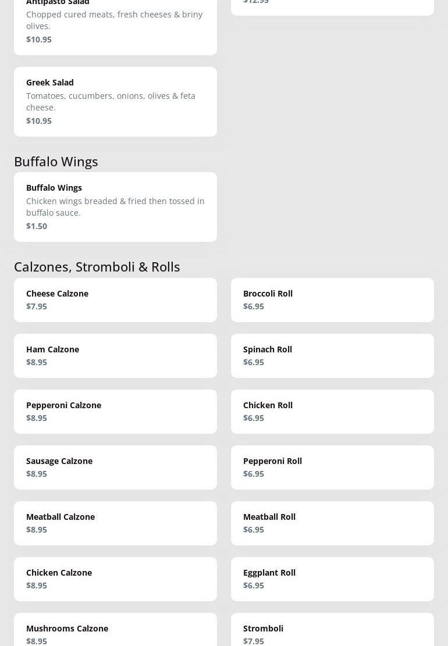Screen dimensions: 448x646
Task: Select the Greek Salad menu item
Action: (115, 102)
